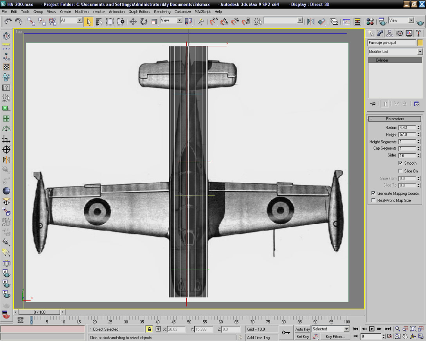Click Configure Modifier Sets icon
The height and width of the screenshot is (341, 426).
click(x=417, y=104)
